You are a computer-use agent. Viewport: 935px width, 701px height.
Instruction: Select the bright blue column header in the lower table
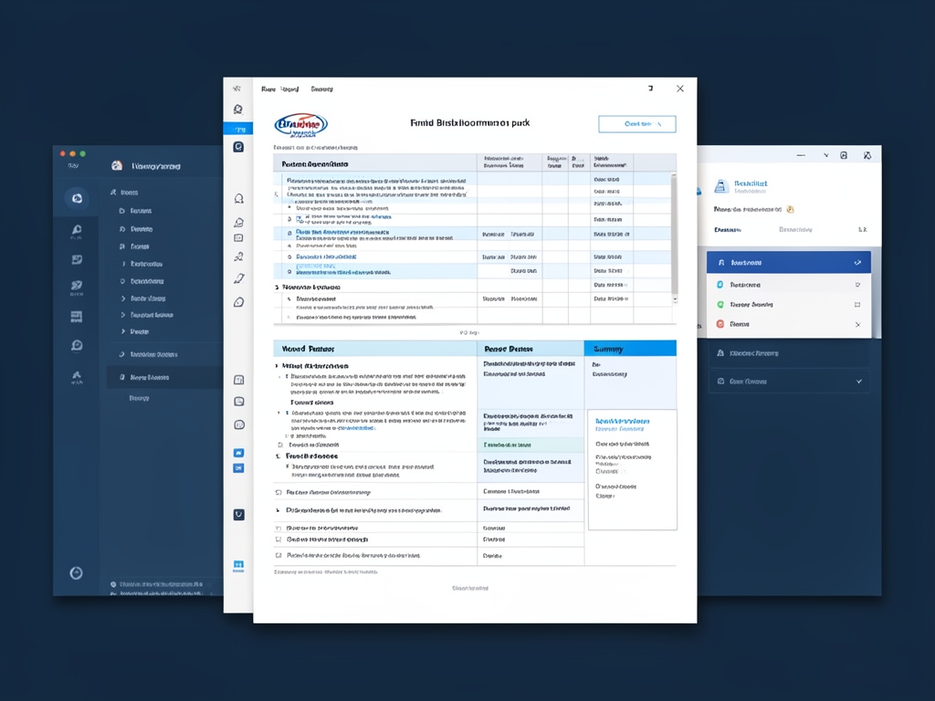tap(630, 349)
